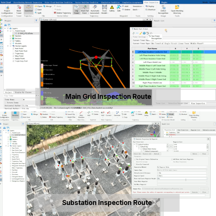
Task: Open the Generation Method dropdown
Action: [182, 167]
